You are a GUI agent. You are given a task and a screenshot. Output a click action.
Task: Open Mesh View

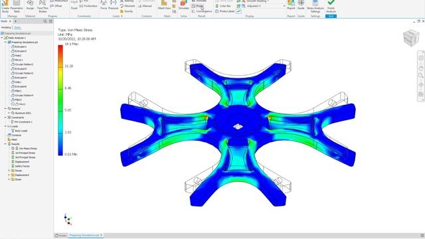[x=164, y=5]
